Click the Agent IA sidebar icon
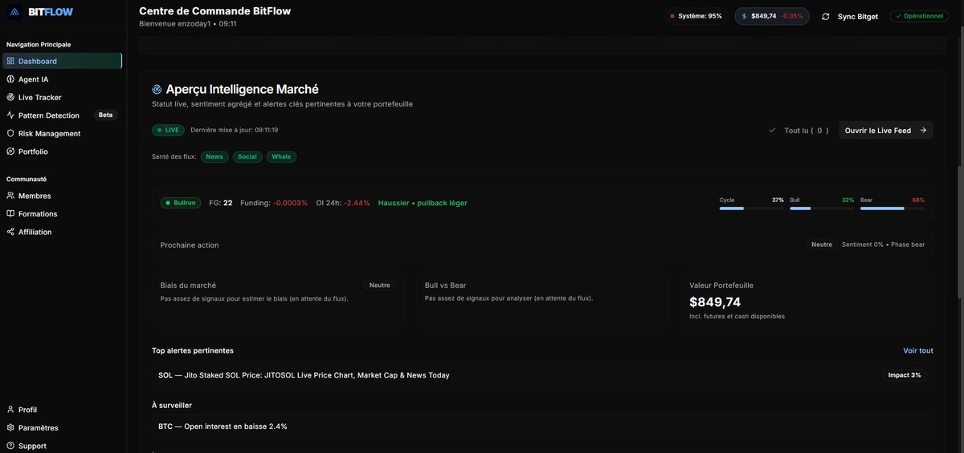This screenshot has height=453, width=964. tap(10, 79)
